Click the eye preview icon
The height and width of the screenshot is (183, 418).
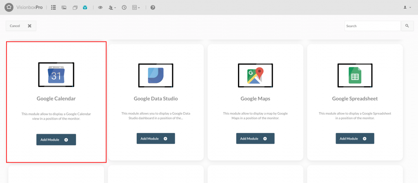pos(100,8)
